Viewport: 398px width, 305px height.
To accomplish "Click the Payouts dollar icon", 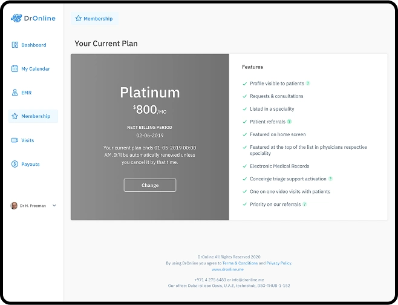I will tap(15, 164).
